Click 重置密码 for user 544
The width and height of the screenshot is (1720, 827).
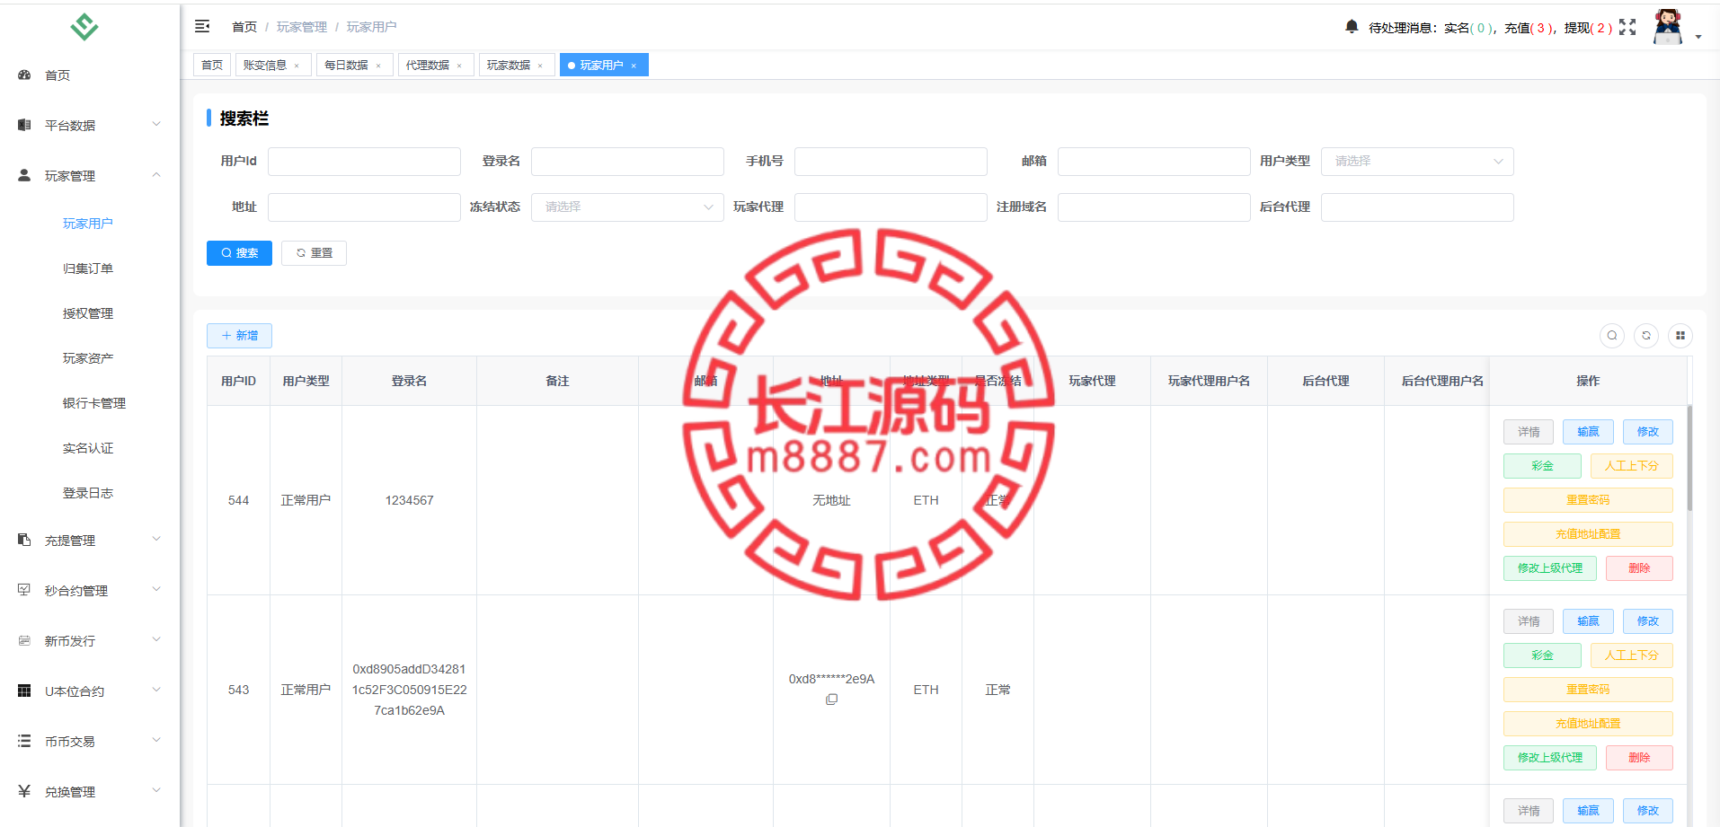coord(1588,500)
